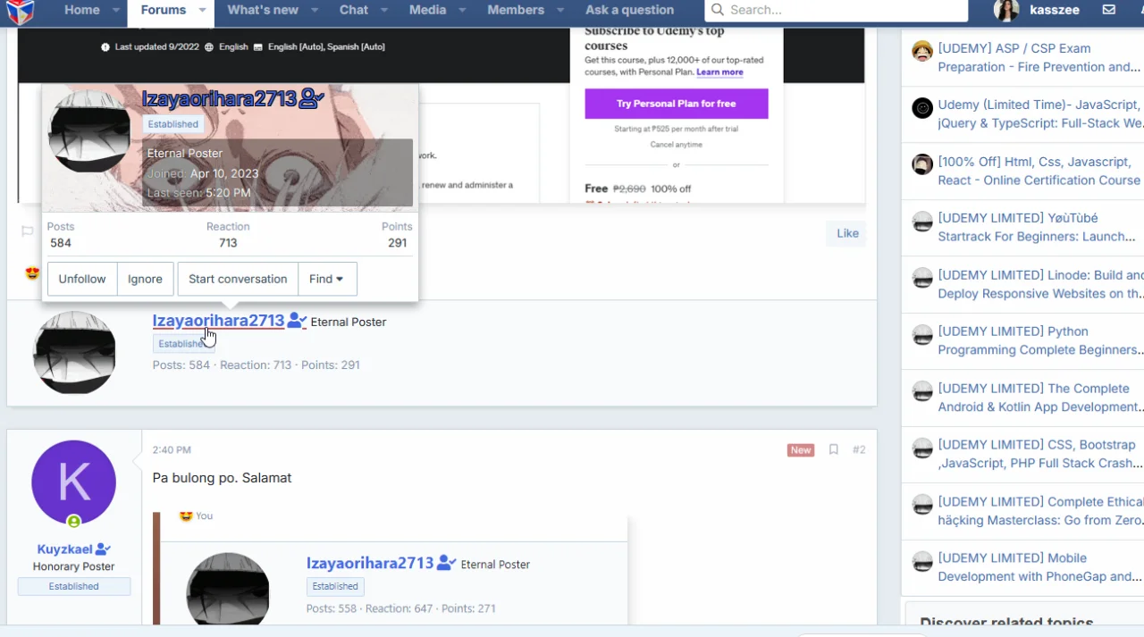Expand the What's new dropdown arrow
Image resolution: width=1144 pixels, height=637 pixels.
314,11
